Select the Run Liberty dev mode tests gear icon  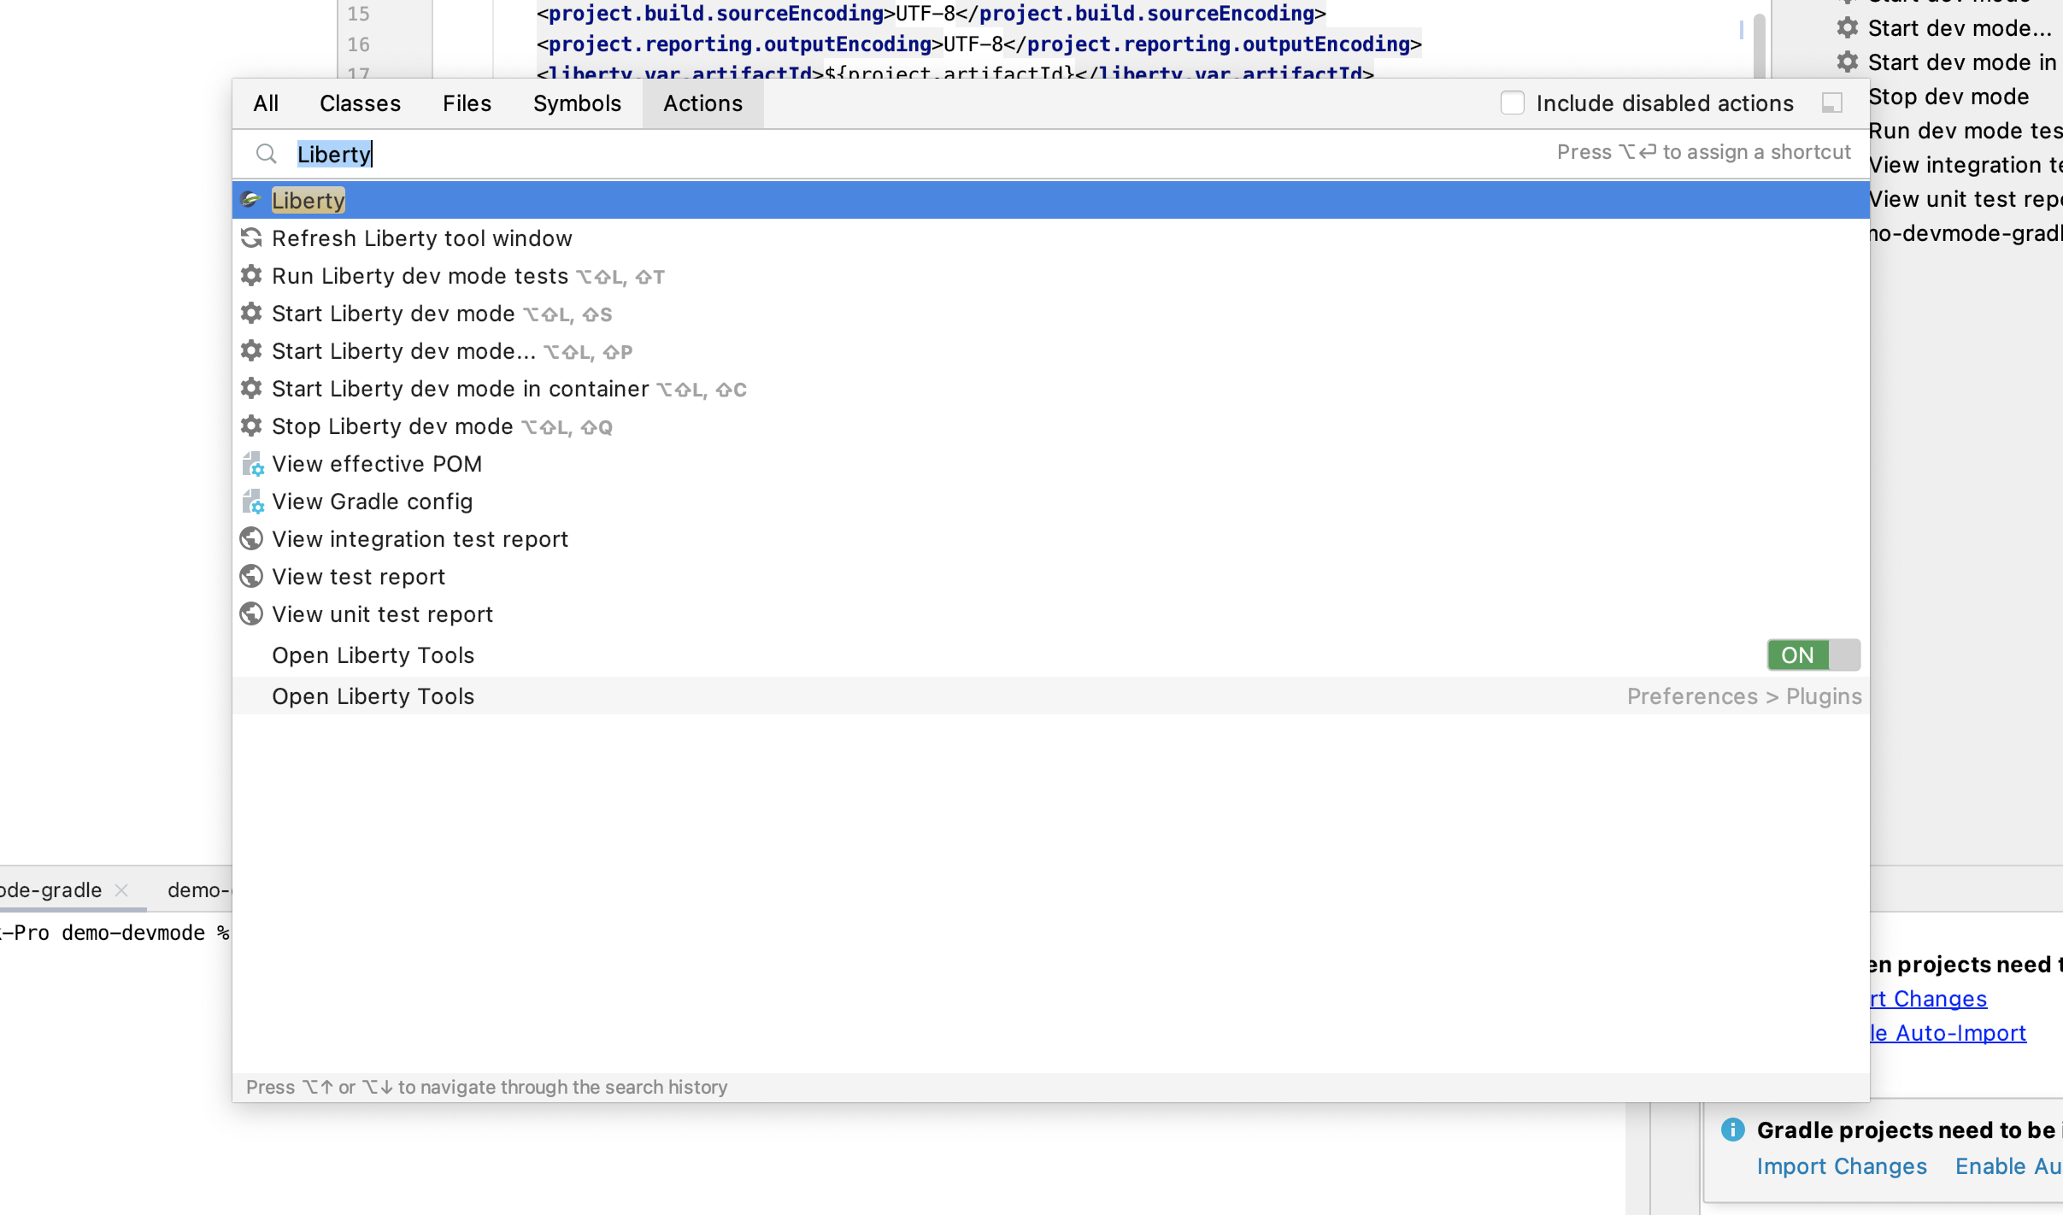(x=251, y=275)
